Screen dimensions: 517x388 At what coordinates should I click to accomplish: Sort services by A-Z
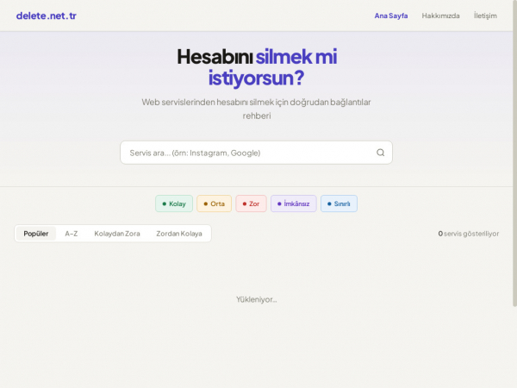coord(72,234)
